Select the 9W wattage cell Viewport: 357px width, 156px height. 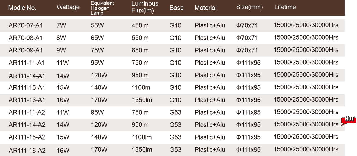click(61, 50)
